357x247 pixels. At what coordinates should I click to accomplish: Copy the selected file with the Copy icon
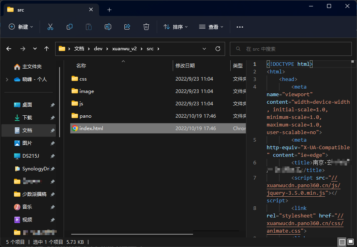pos(69,27)
